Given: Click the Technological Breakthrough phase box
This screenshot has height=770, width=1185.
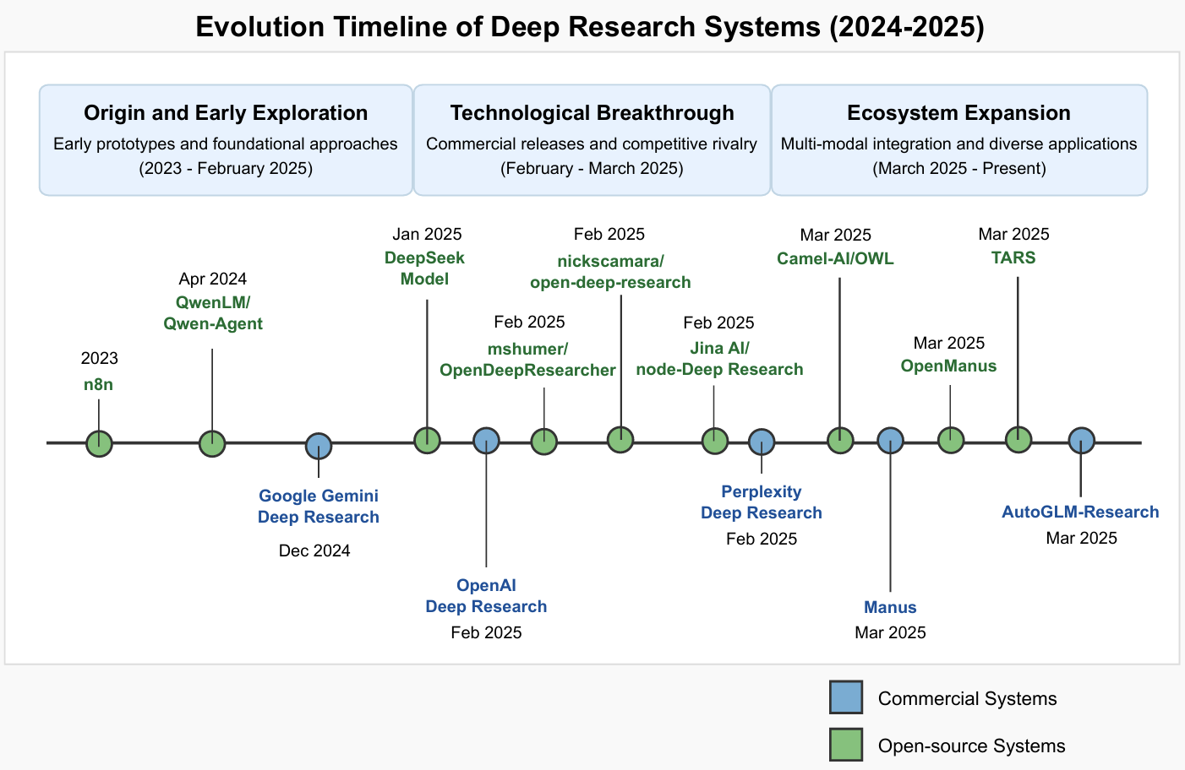Looking at the screenshot, I should tap(592, 140).
